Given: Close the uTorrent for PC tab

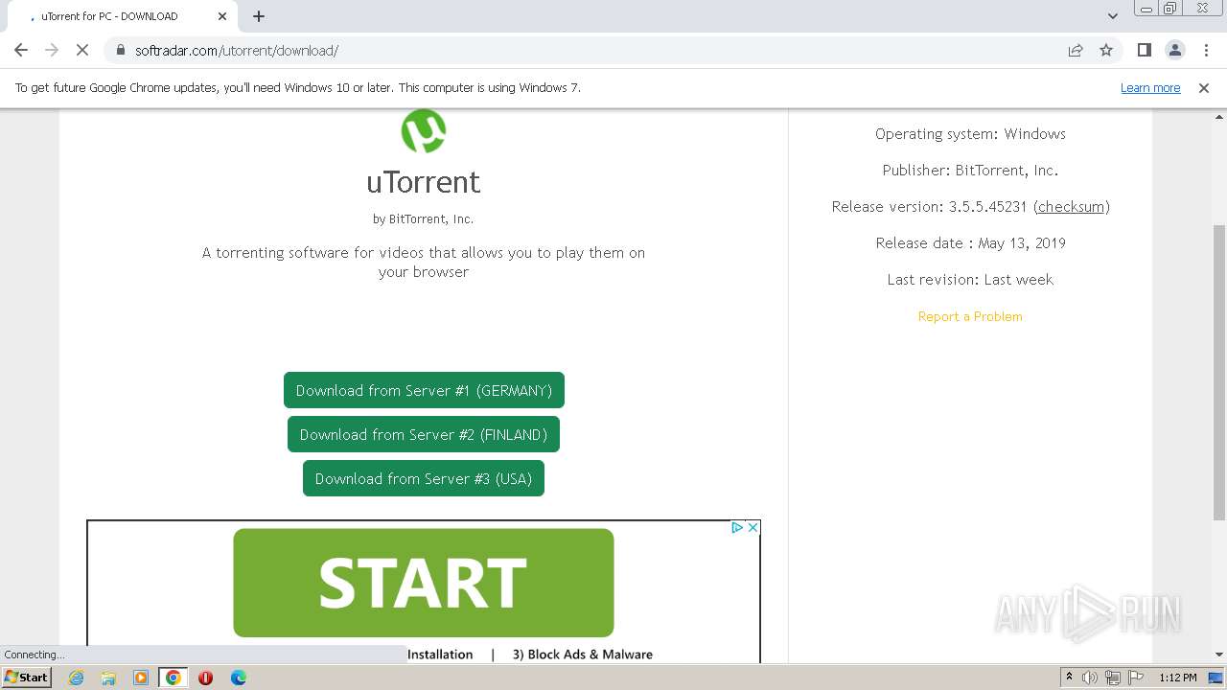Looking at the screenshot, I should click(222, 16).
